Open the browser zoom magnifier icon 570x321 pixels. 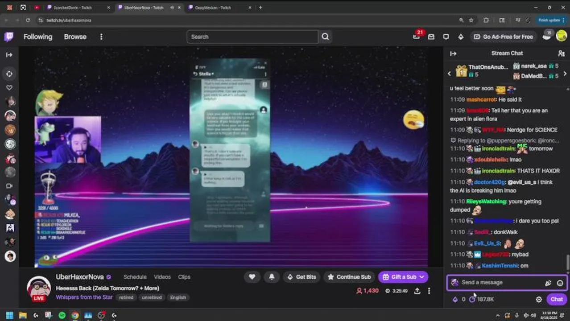[461, 20]
